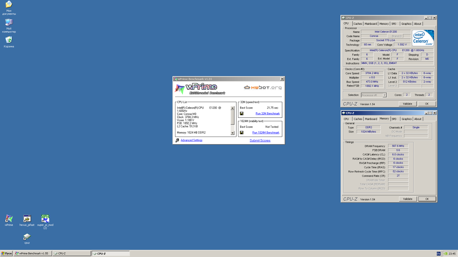Launch the wPrime desktop shortcut

tap(9, 220)
